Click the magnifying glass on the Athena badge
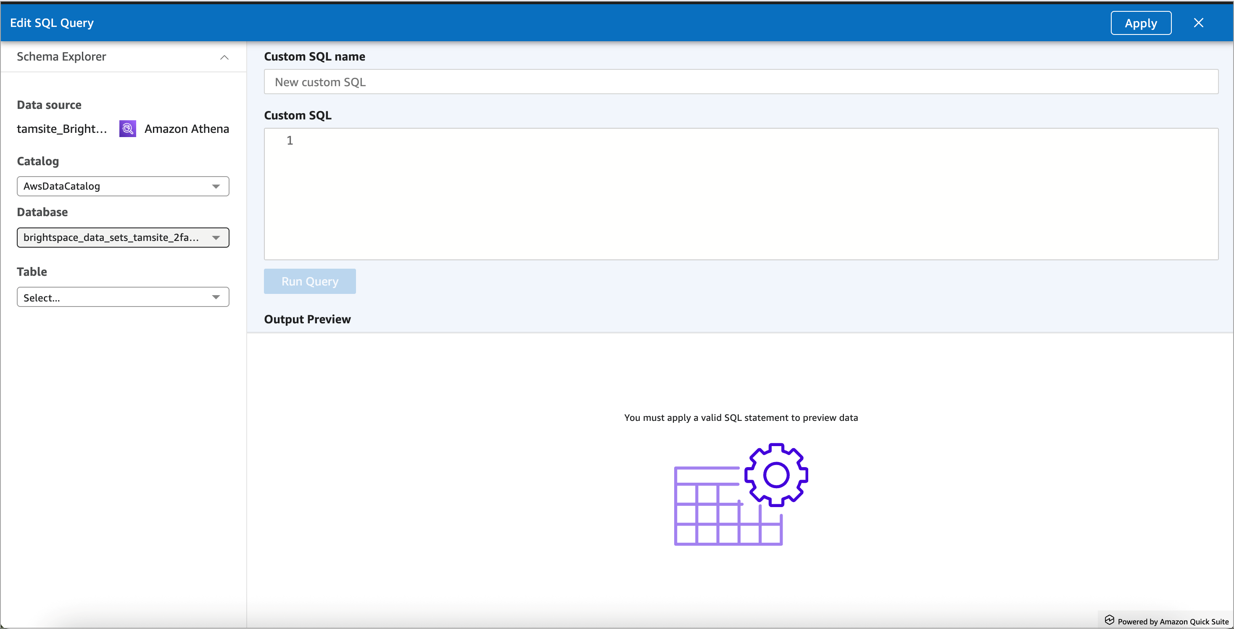Image resolution: width=1234 pixels, height=629 pixels. 127,128
